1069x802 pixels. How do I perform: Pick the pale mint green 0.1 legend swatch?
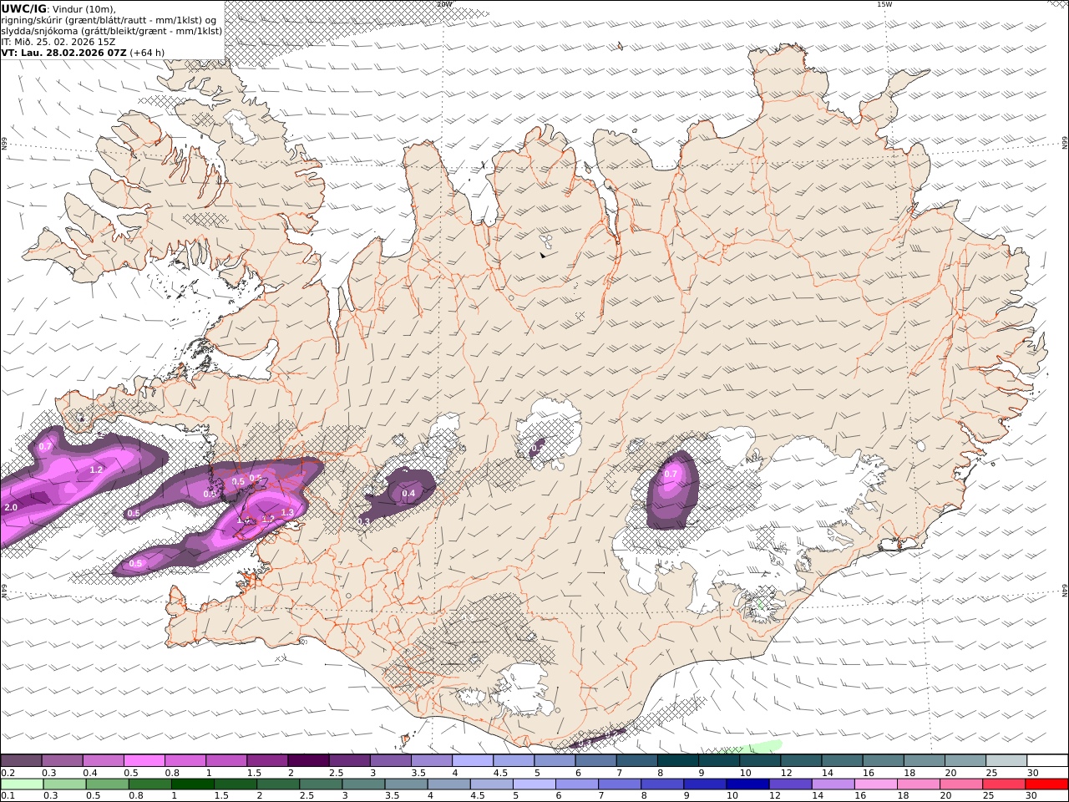coord(22,784)
